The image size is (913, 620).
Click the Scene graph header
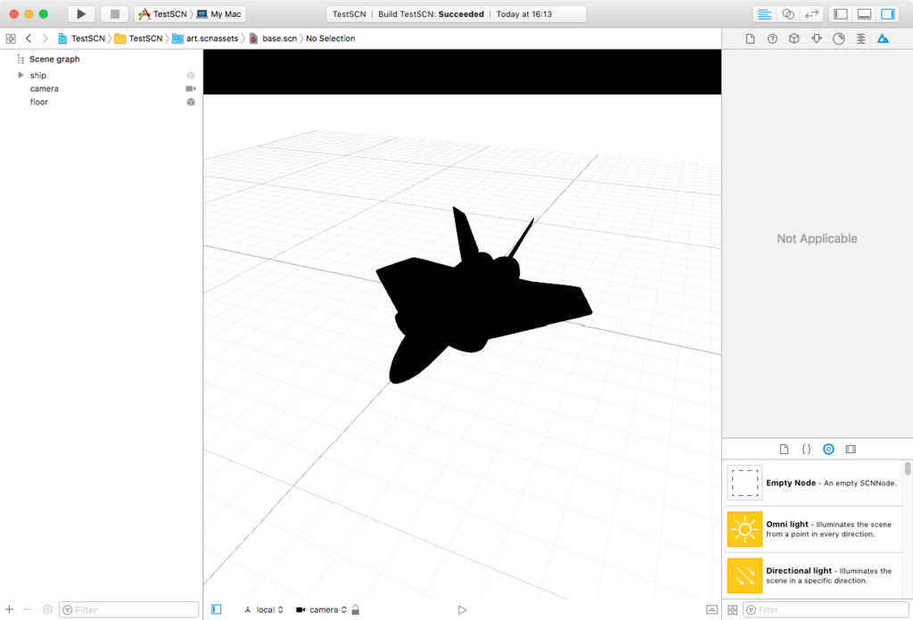point(54,59)
